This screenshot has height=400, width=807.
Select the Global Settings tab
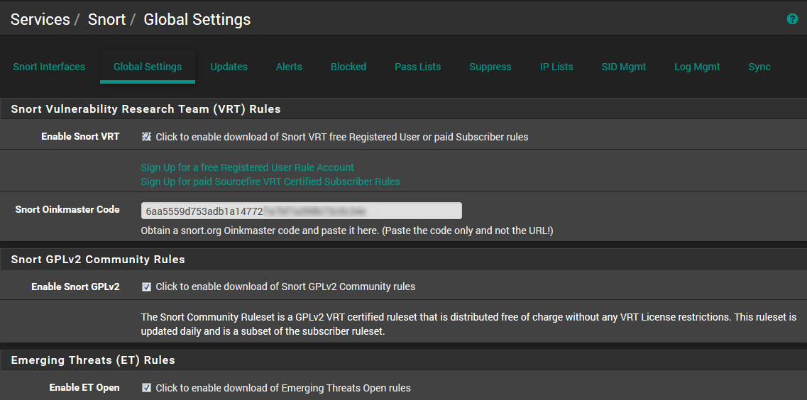tap(148, 67)
